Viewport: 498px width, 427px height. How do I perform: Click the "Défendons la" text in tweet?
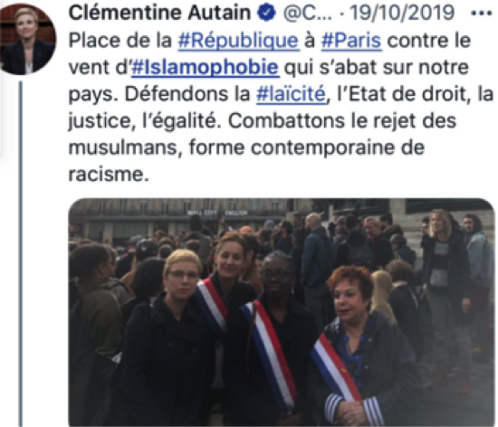click(x=187, y=94)
